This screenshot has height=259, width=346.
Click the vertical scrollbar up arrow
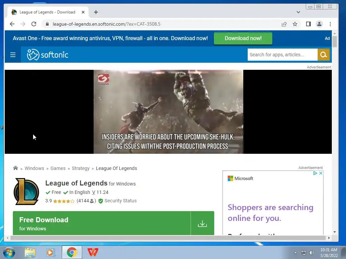pyautogui.click(x=335, y=33)
